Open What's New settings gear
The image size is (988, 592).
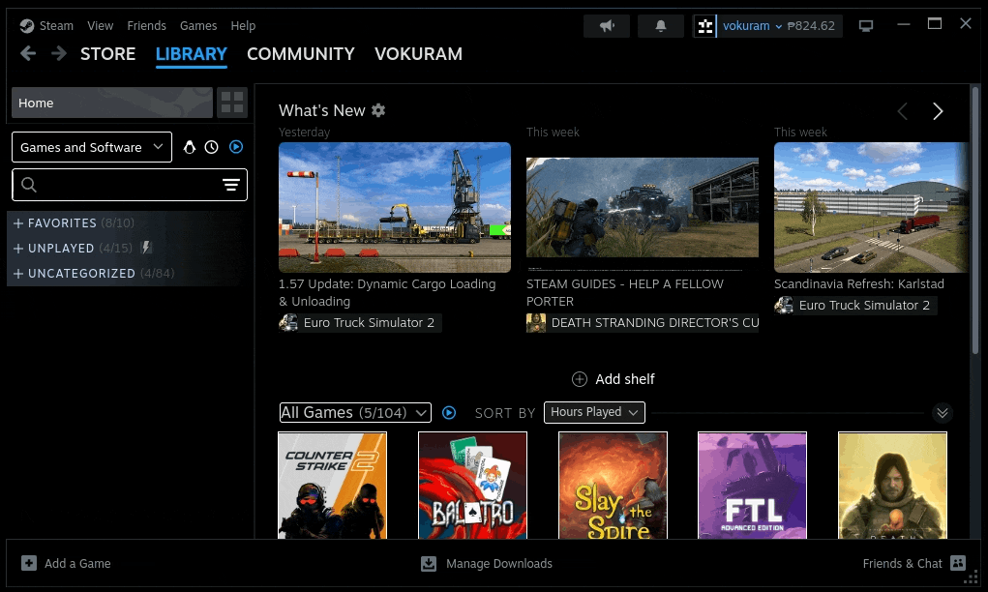click(x=378, y=110)
